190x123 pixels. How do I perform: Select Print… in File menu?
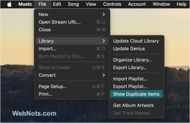click(72, 94)
